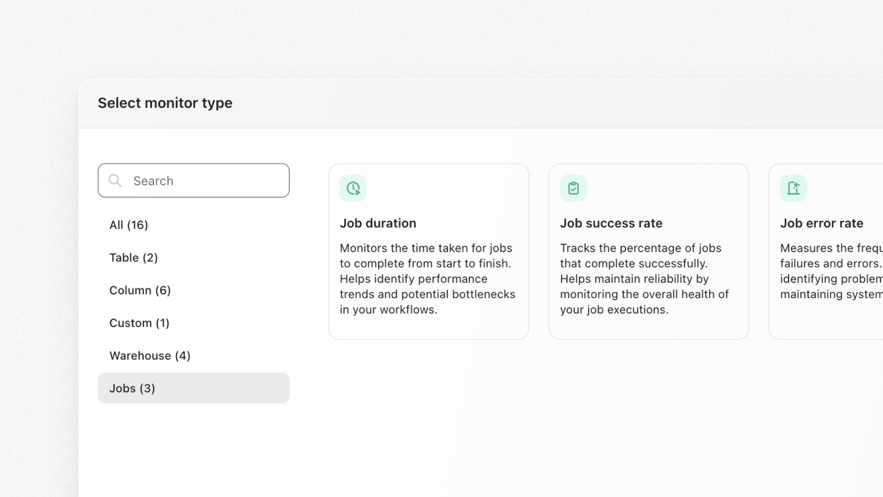The image size is (883, 497).
Task: Click the Select monitor type heading
Action: tap(165, 103)
